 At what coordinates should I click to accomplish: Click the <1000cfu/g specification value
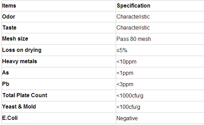click(x=130, y=95)
